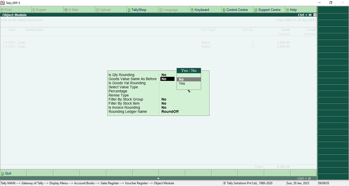Click the Rounding Ledger Name RoundOff field
349x186 pixels.
click(x=170, y=111)
